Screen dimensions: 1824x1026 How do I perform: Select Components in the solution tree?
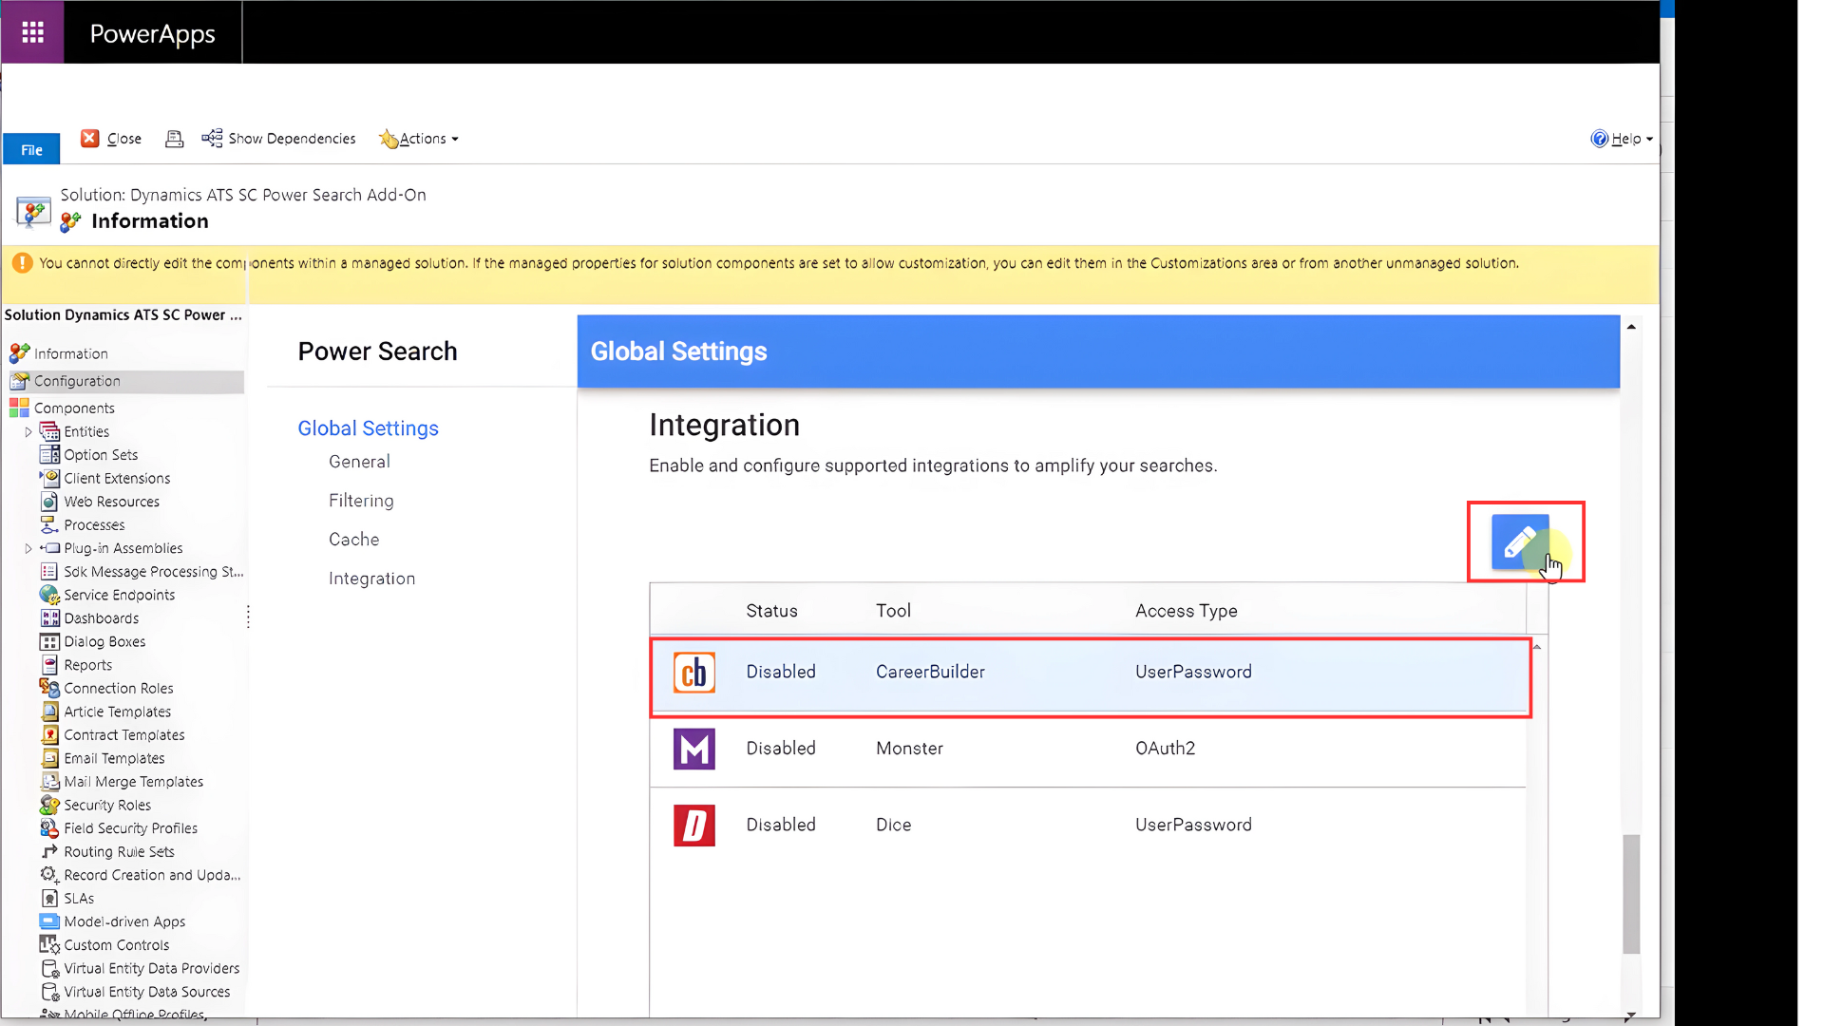tap(74, 408)
